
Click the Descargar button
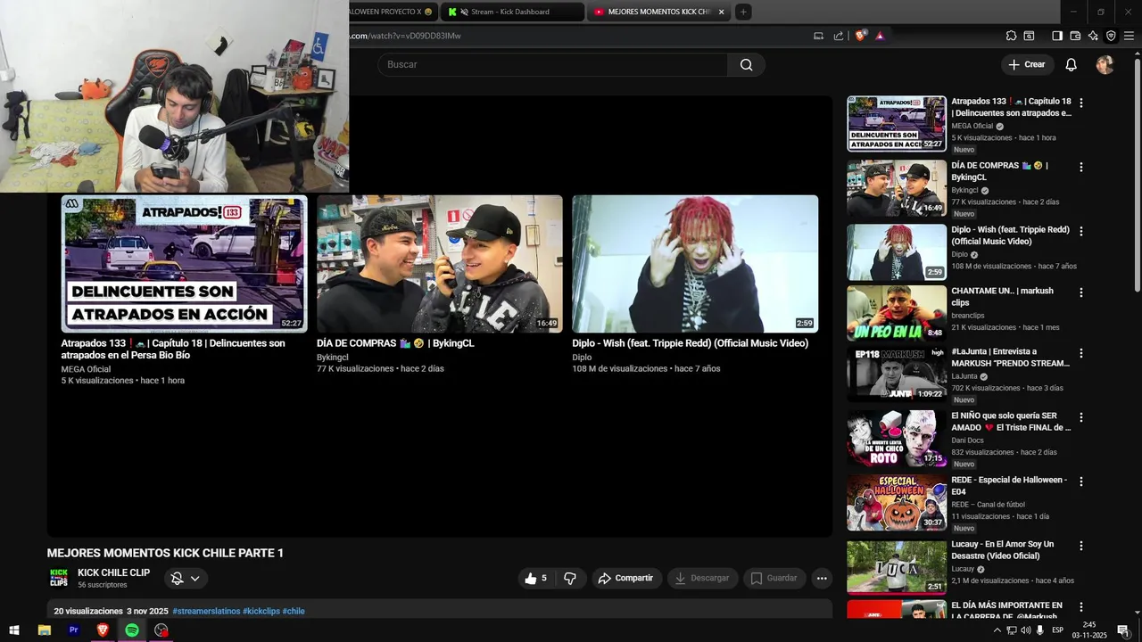702,578
